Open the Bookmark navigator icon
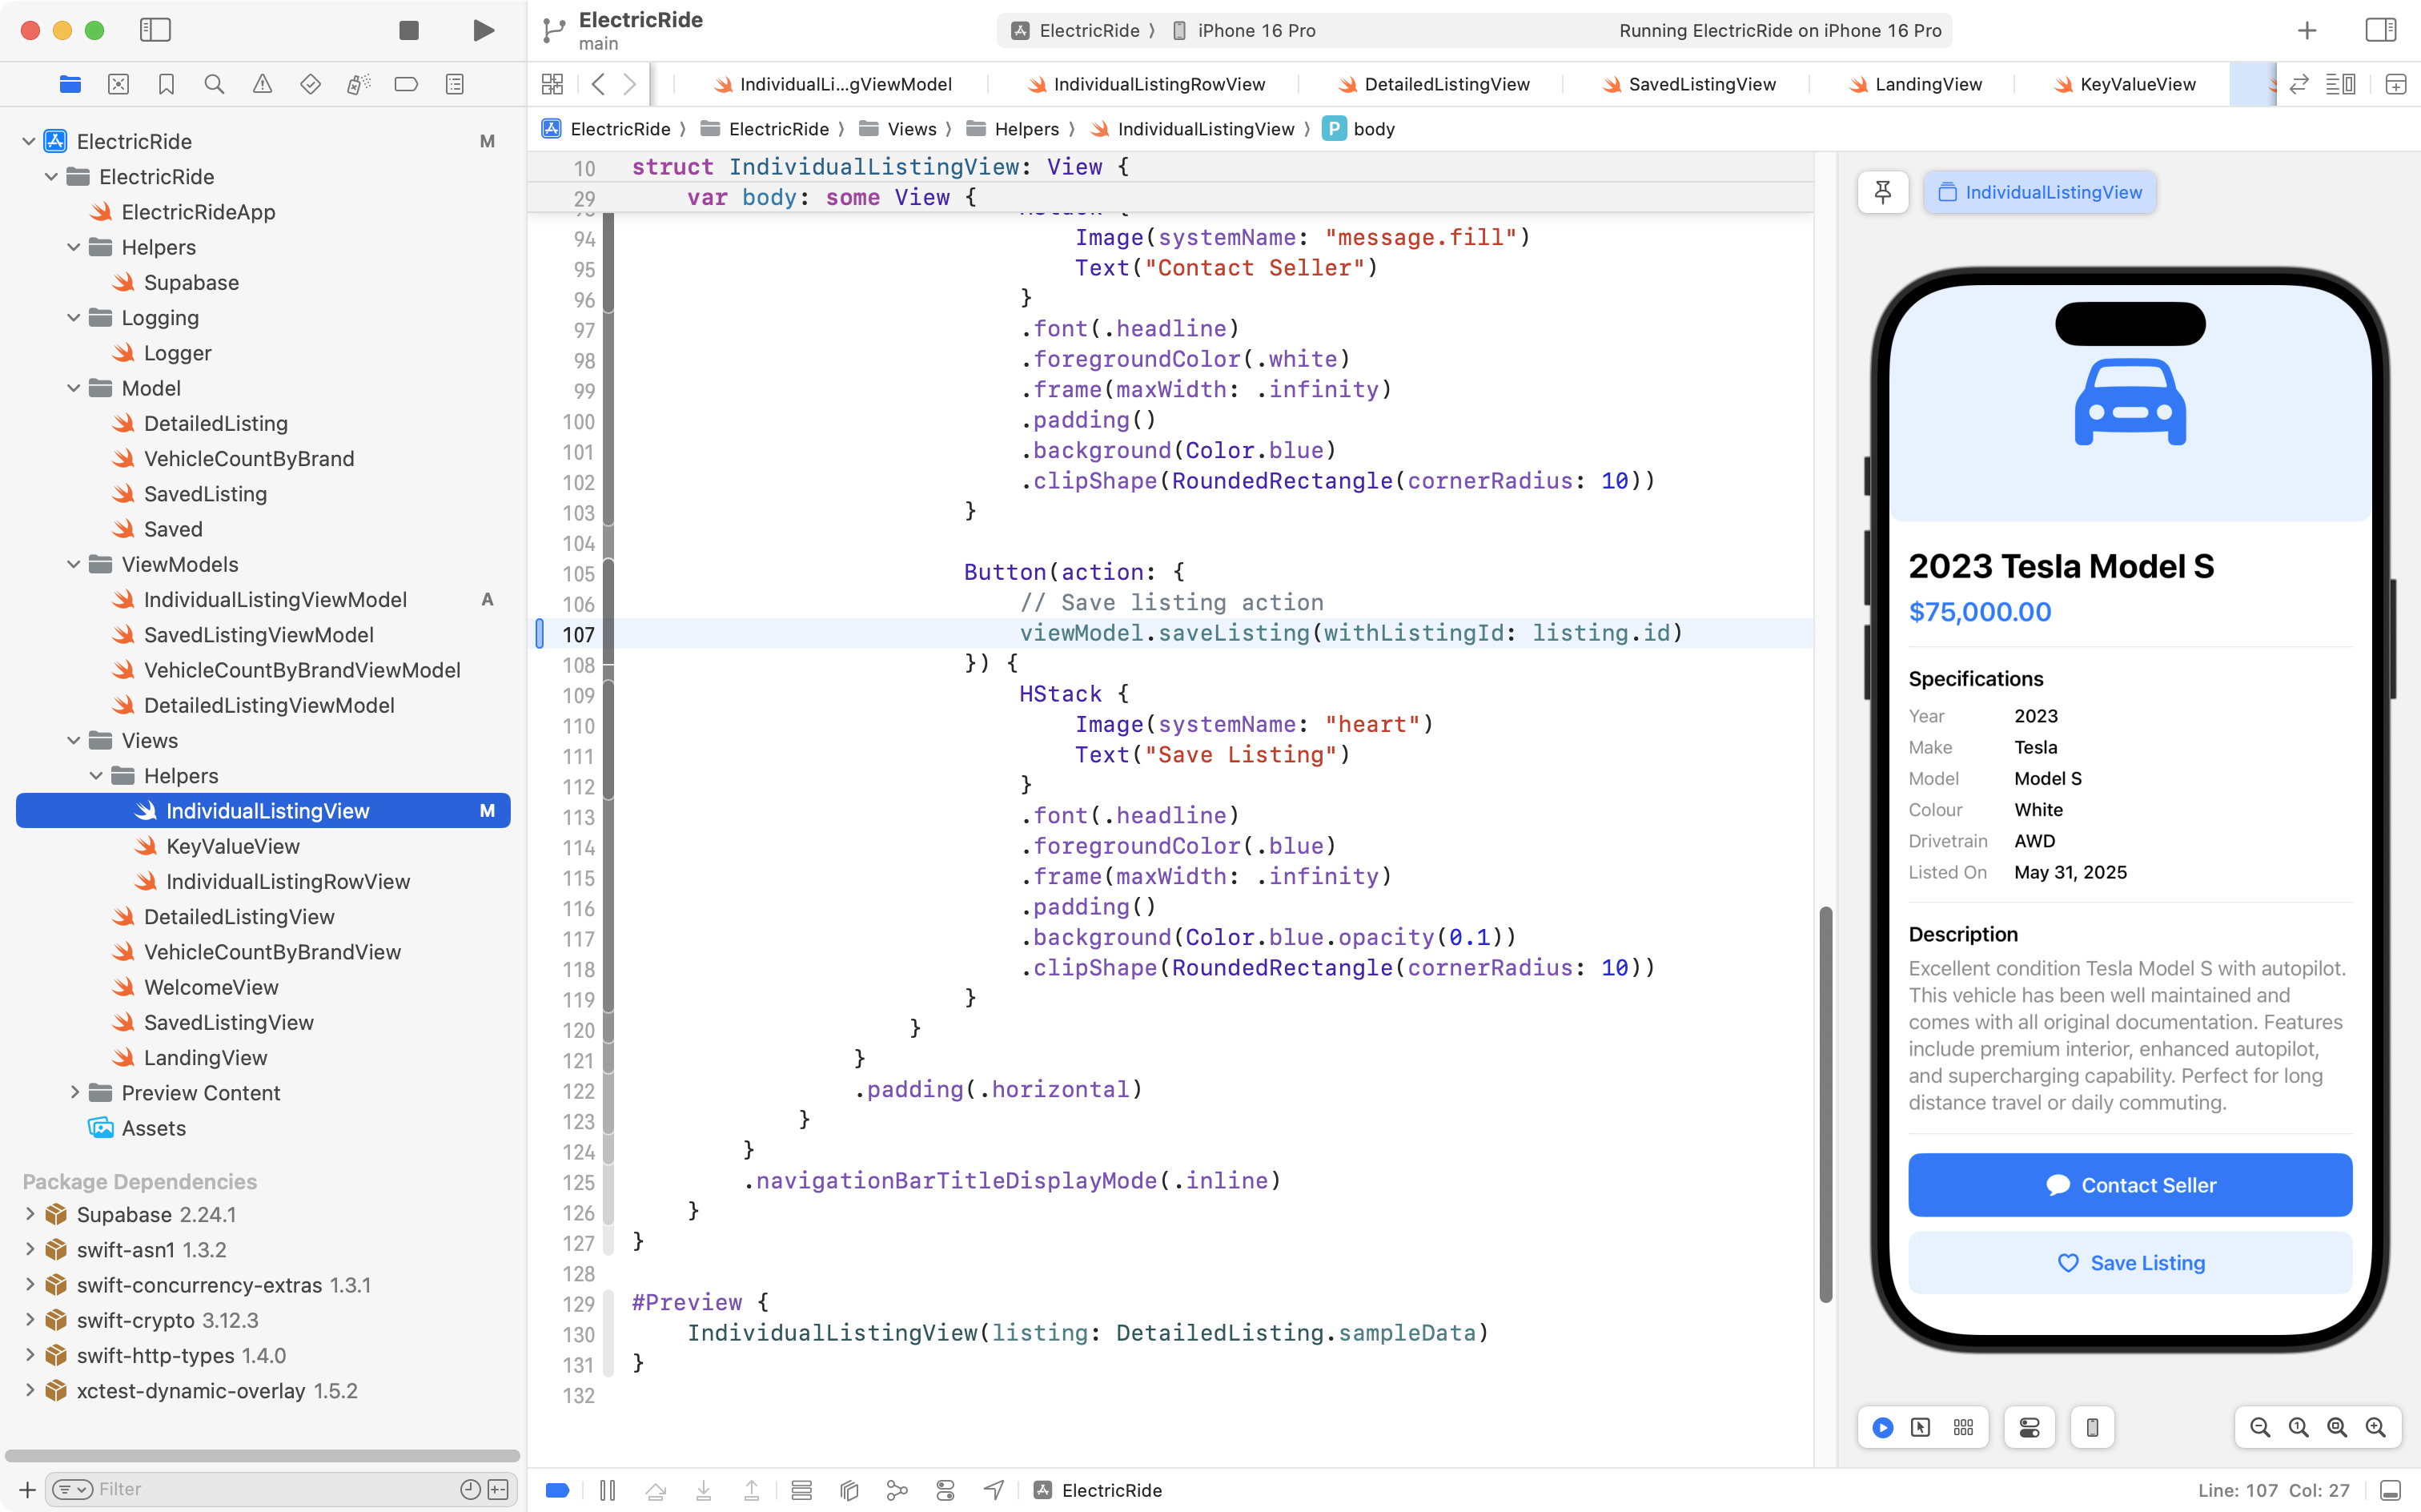Screen dimensions: 2421x1512 [166, 85]
